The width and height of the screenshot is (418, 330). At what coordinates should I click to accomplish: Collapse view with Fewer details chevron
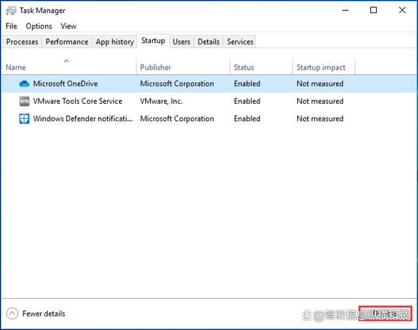[x=12, y=314]
